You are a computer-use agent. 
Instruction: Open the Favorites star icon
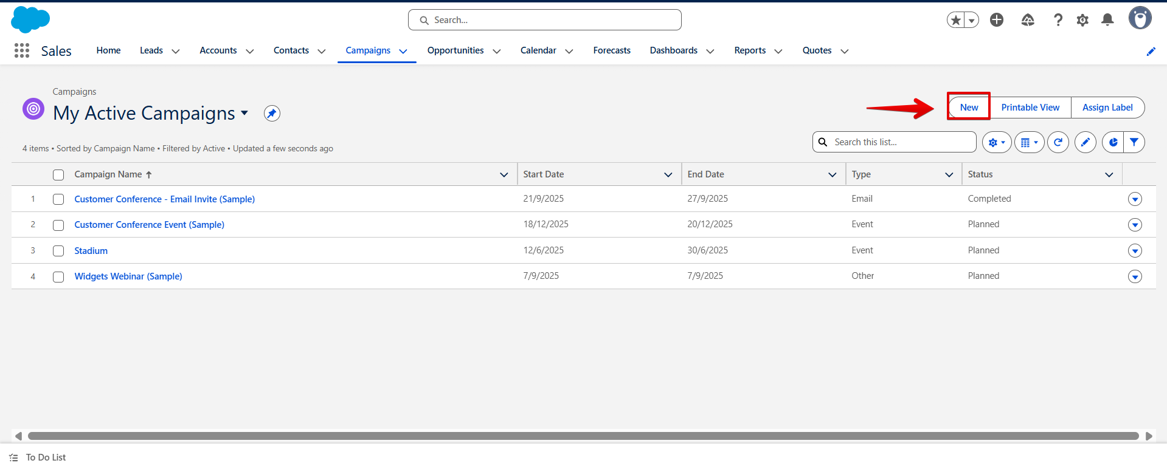pos(956,20)
